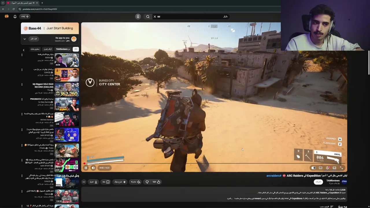Open options menu for Mo'men Reviews video
This screenshot has height=208, width=370.
[22, 114]
